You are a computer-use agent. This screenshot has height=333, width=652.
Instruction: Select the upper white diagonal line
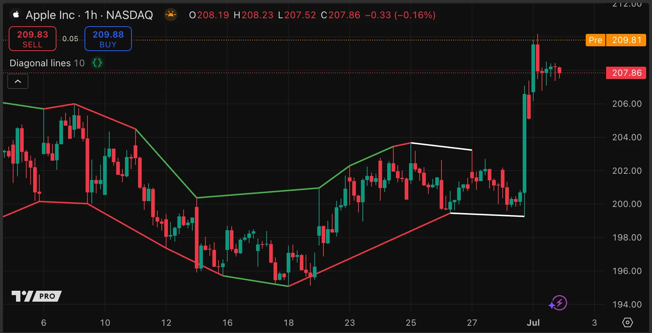click(x=441, y=146)
